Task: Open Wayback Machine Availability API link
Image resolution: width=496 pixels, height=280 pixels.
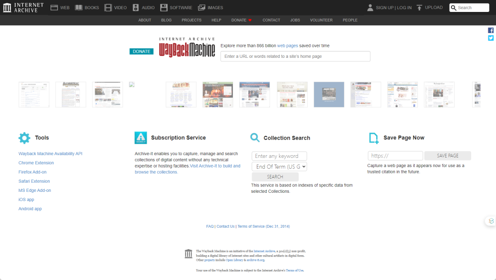Action: click(x=51, y=154)
